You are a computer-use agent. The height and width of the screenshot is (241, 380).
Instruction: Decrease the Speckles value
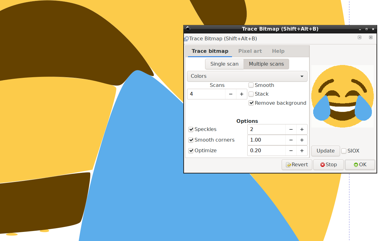click(x=291, y=129)
